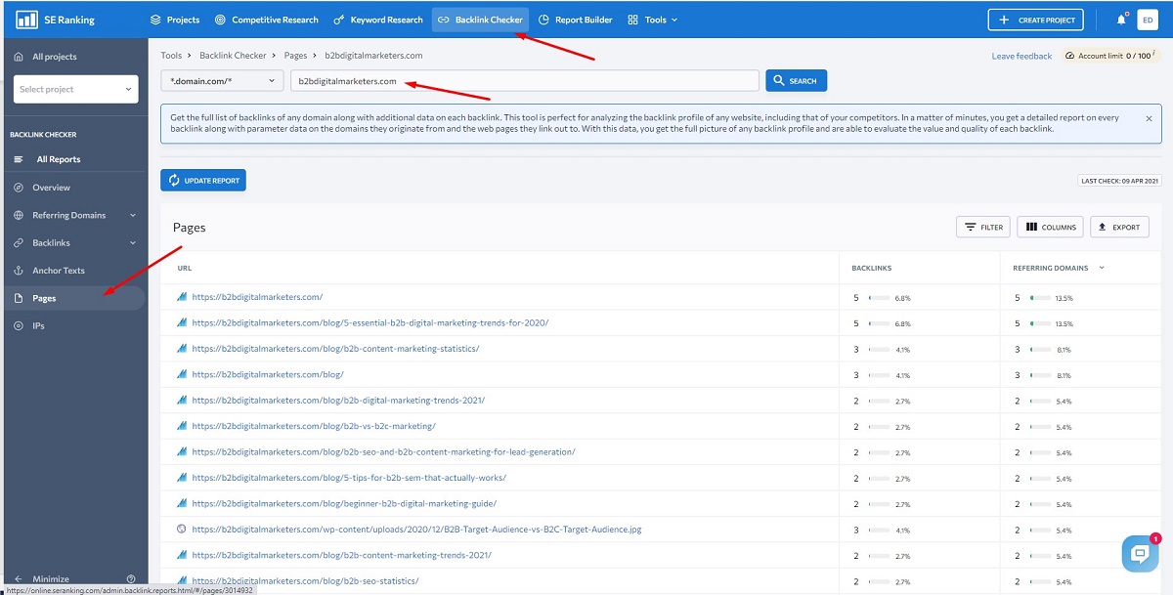
Task: Click the IPs sidebar icon
Action: 19,325
